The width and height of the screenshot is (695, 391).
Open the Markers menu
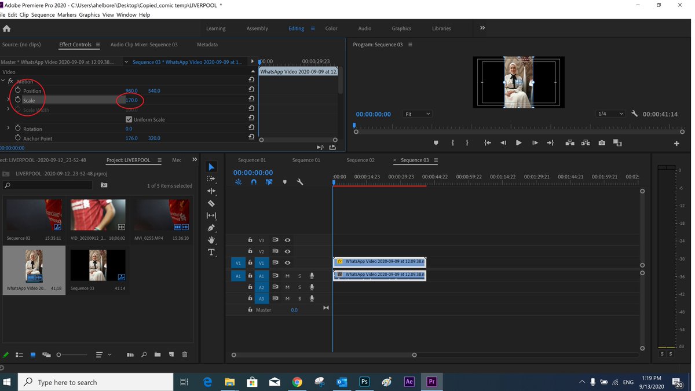[x=67, y=14]
